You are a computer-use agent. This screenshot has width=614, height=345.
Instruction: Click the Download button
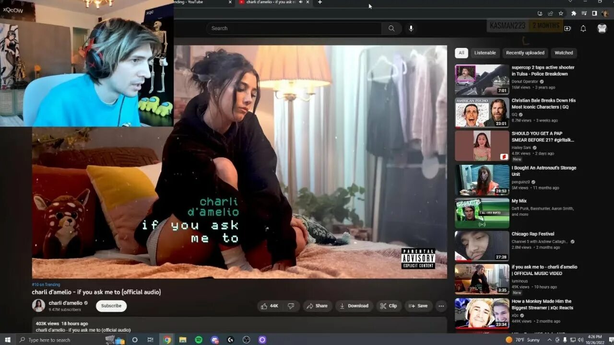(x=354, y=306)
